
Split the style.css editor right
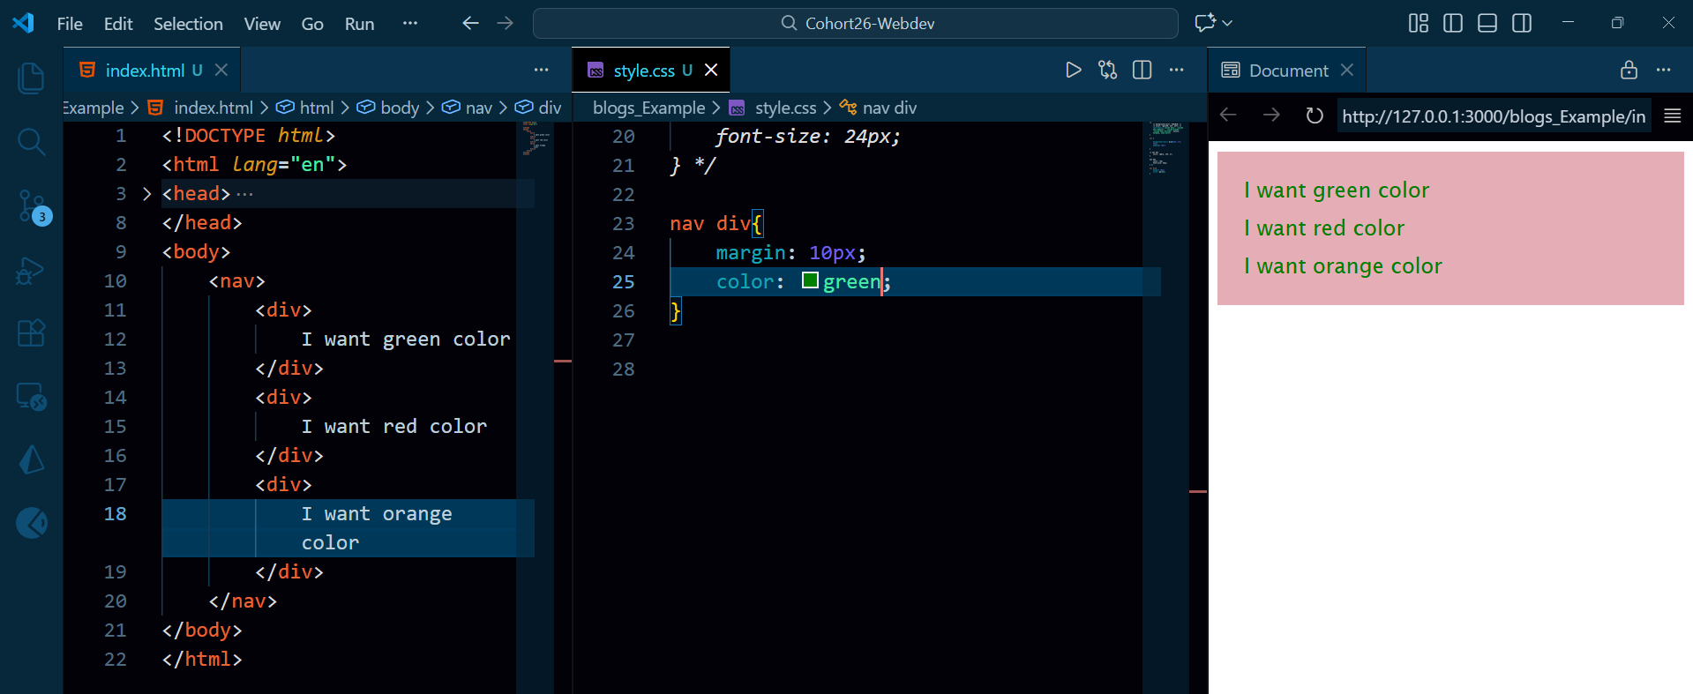[x=1142, y=70]
